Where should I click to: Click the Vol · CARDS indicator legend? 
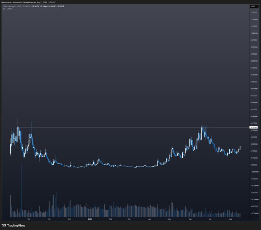point(7,9)
